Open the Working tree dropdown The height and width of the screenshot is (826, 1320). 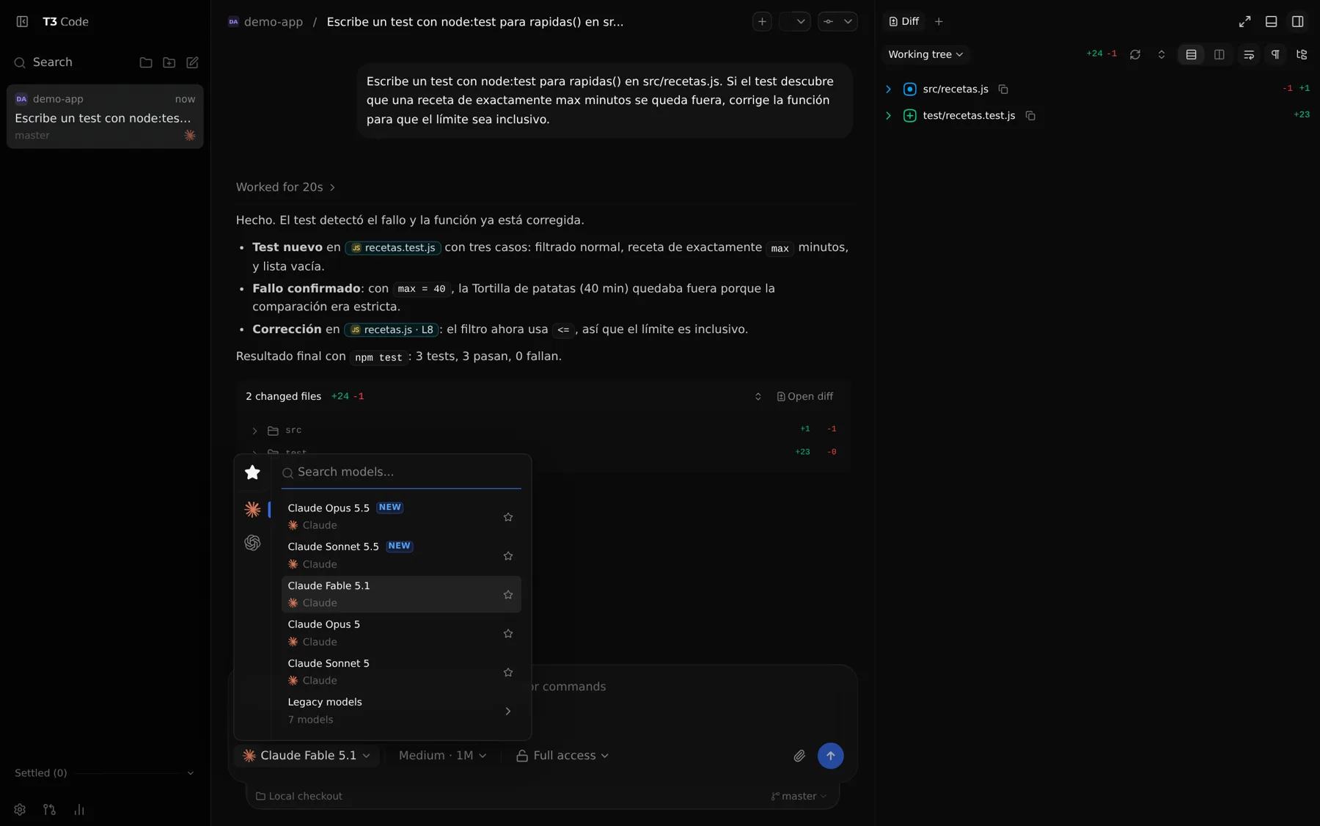click(x=925, y=54)
